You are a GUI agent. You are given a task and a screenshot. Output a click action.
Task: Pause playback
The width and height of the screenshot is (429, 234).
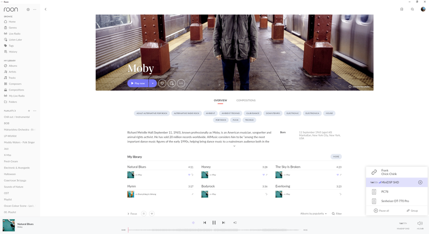point(214,223)
